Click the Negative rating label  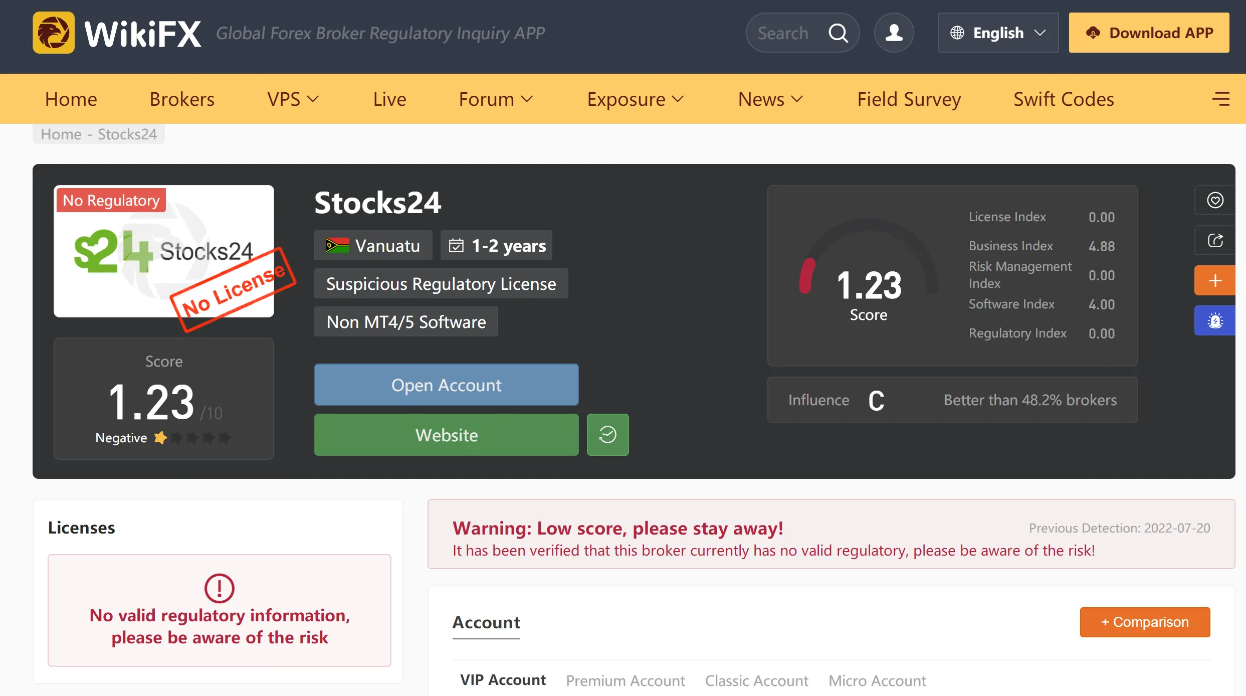point(121,438)
